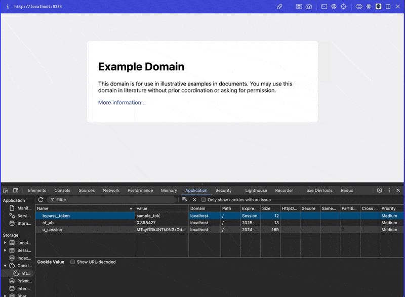Image resolution: width=405 pixels, height=297 pixels.
Task: Activate the crosshair inspect icon in top bar
Action: click(x=344, y=7)
